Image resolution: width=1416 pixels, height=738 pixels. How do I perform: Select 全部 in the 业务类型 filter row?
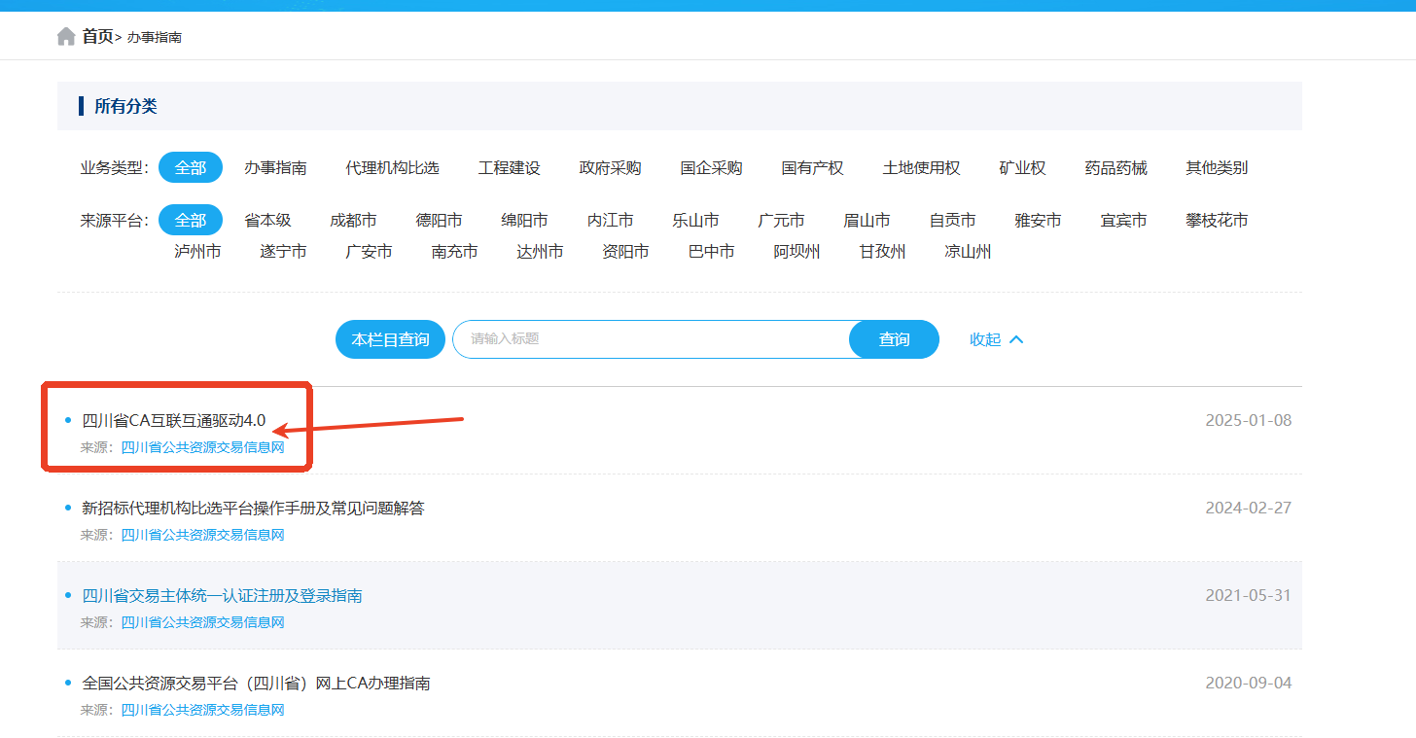click(x=191, y=167)
